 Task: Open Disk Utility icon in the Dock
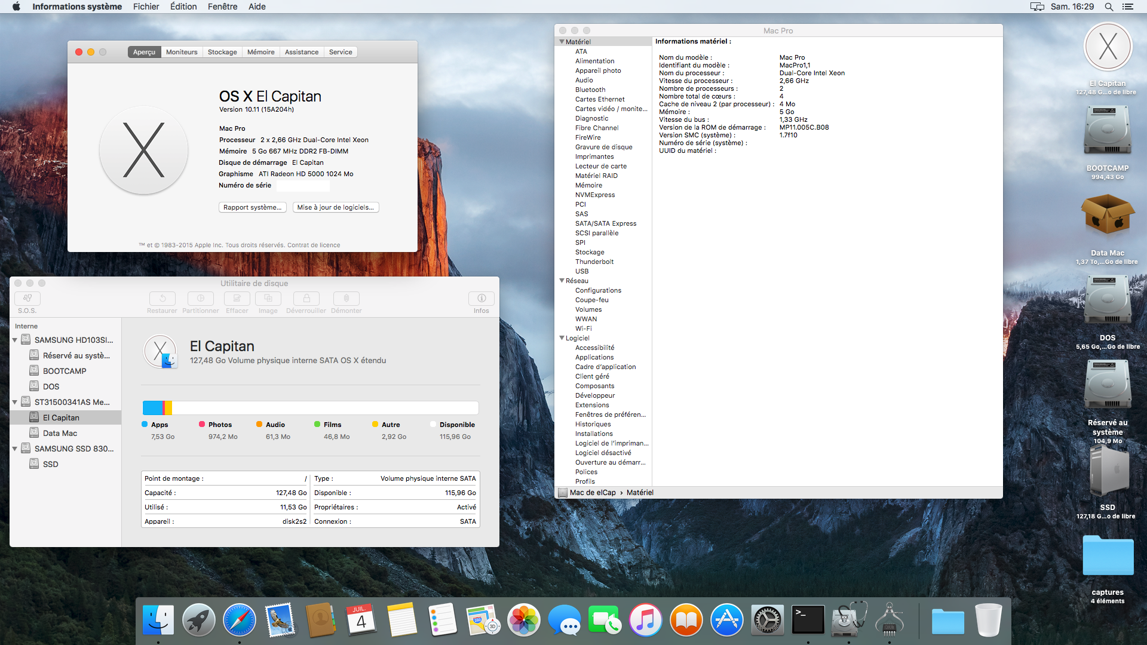tap(849, 620)
